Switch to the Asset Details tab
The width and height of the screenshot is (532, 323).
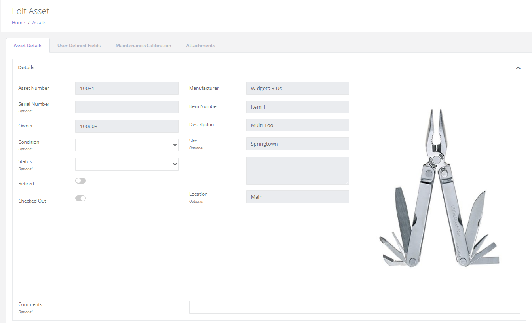(28, 46)
